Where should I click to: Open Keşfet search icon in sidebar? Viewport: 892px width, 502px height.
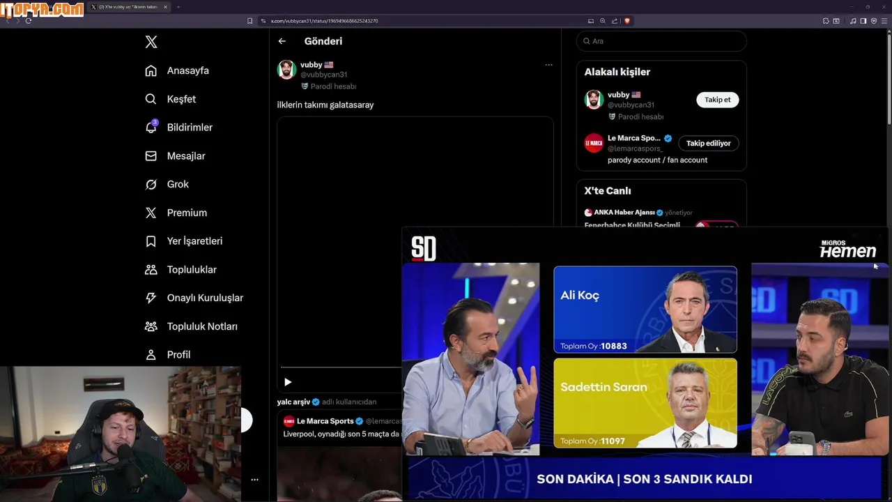pos(151,99)
